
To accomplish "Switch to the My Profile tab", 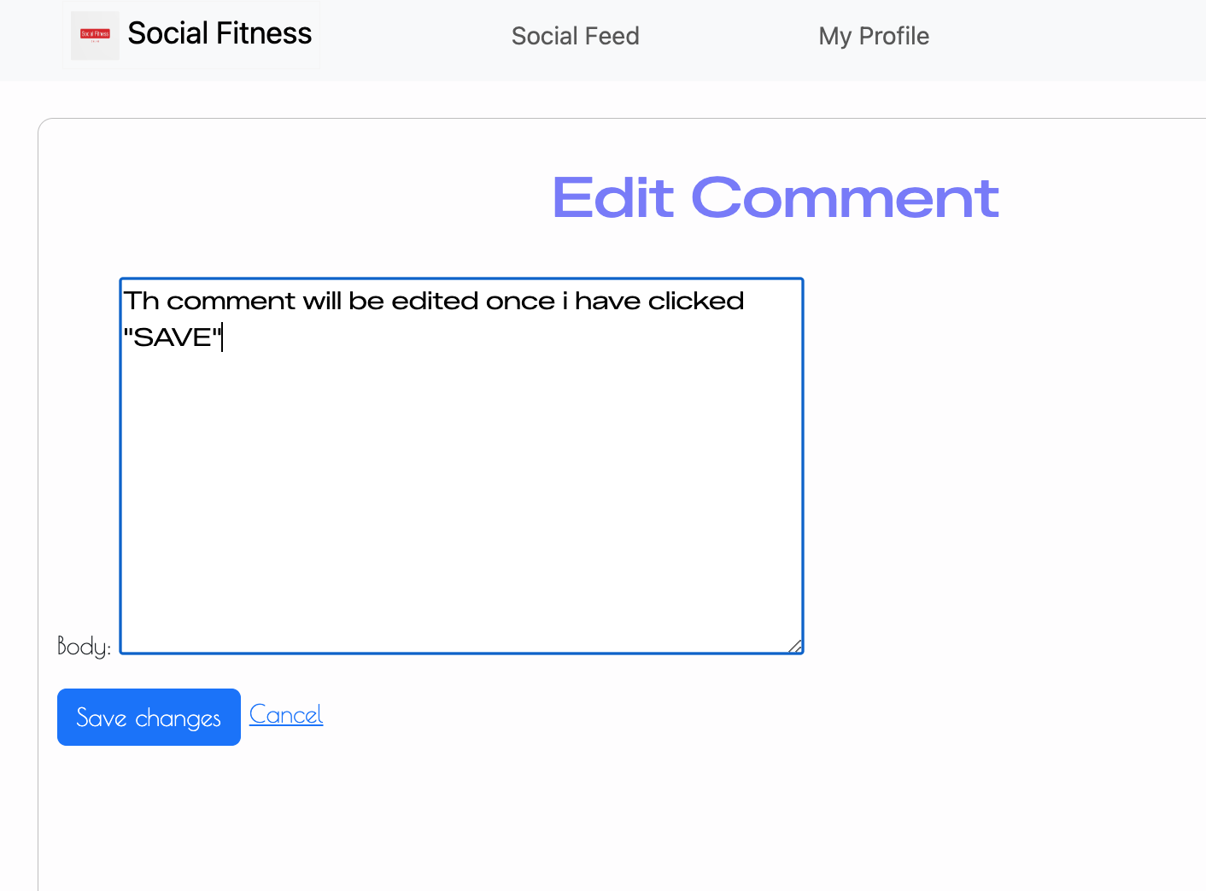I will click(x=873, y=36).
